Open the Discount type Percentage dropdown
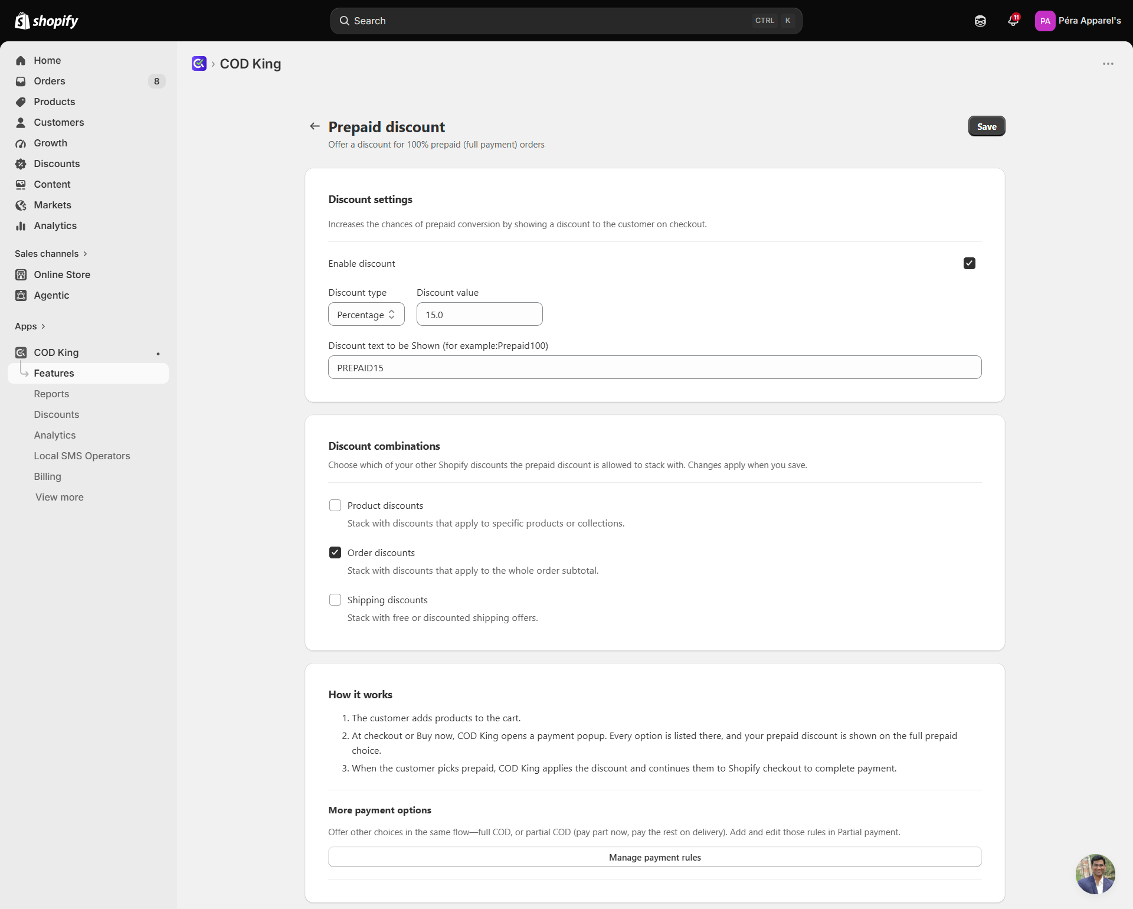This screenshot has height=909, width=1133. click(x=366, y=315)
